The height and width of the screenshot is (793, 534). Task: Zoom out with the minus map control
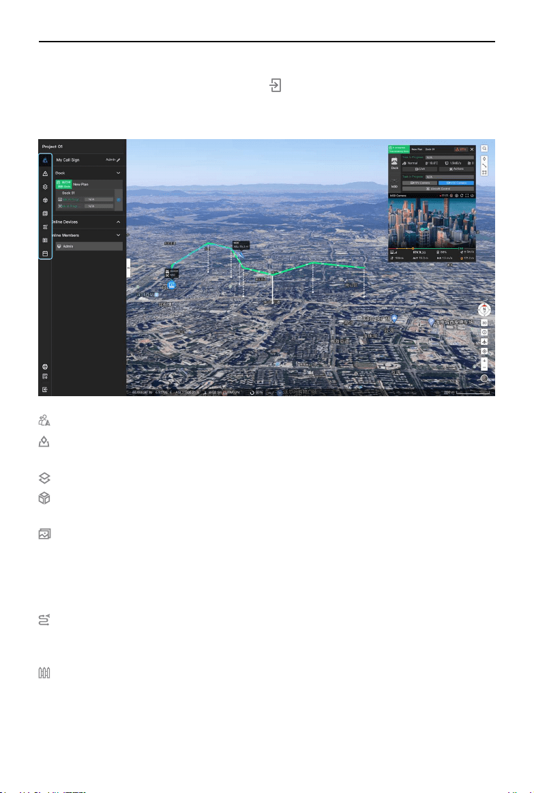click(x=484, y=368)
